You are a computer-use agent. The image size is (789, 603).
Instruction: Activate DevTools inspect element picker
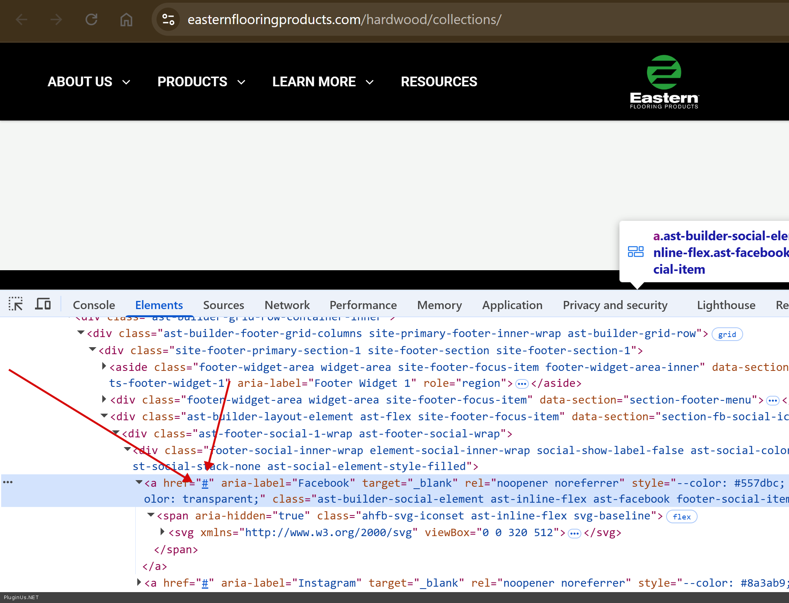point(16,304)
